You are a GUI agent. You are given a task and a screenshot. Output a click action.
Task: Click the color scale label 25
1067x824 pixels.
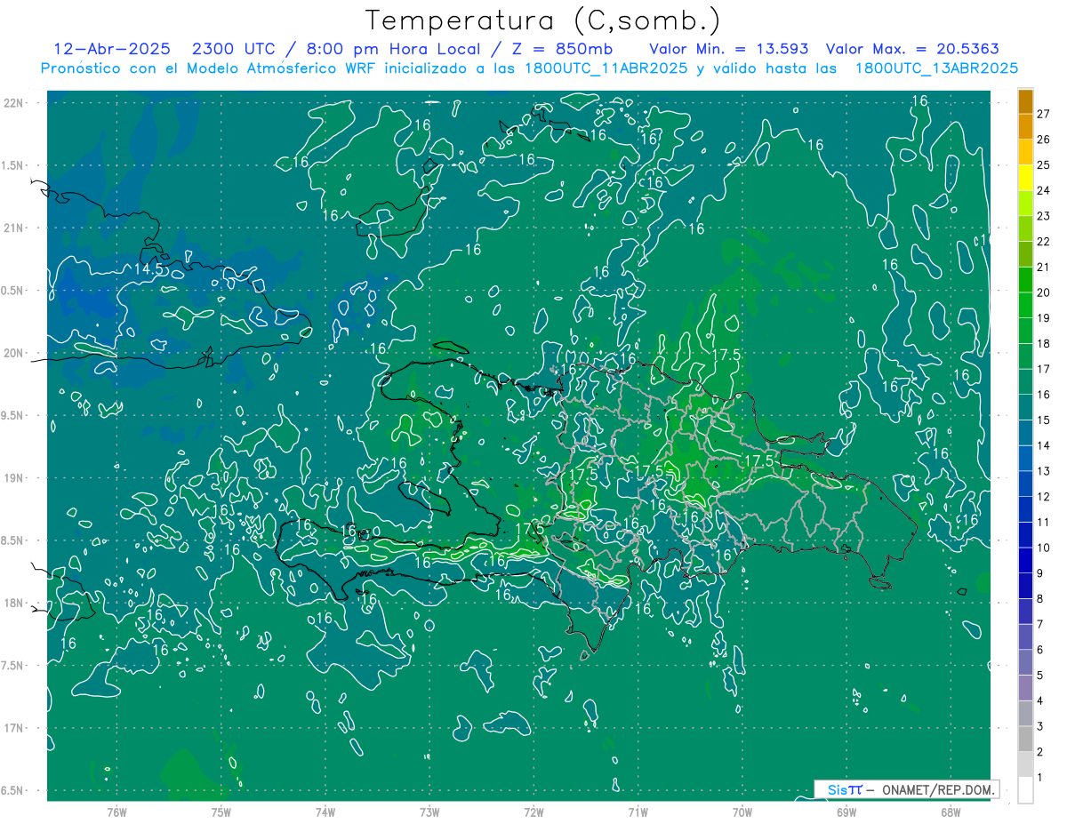(x=1043, y=164)
